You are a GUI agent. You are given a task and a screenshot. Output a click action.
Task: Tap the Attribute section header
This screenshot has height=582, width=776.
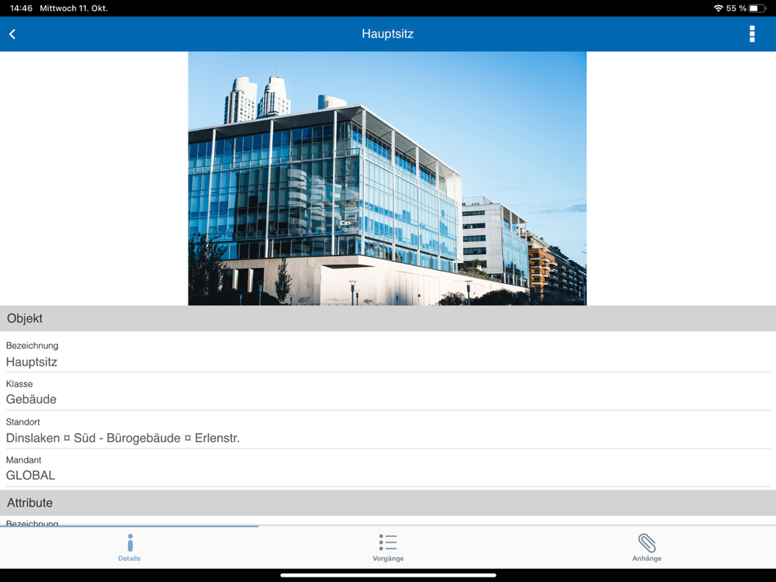[x=388, y=503]
